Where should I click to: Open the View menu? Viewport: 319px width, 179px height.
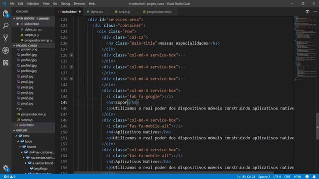pos(46,3)
